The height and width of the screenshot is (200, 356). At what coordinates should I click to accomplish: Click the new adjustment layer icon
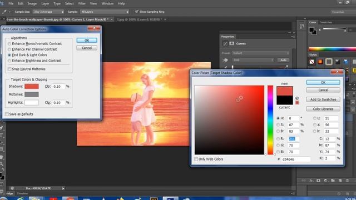coord(326,181)
